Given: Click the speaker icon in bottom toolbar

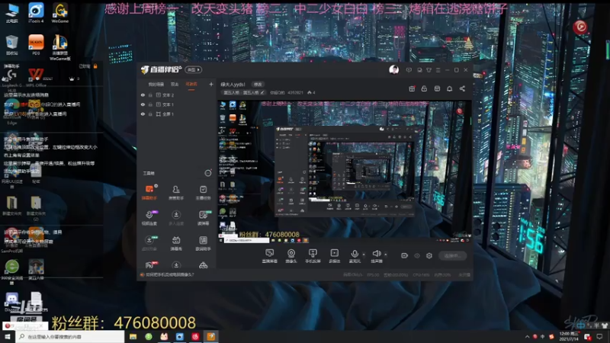Looking at the screenshot, I should (376, 254).
